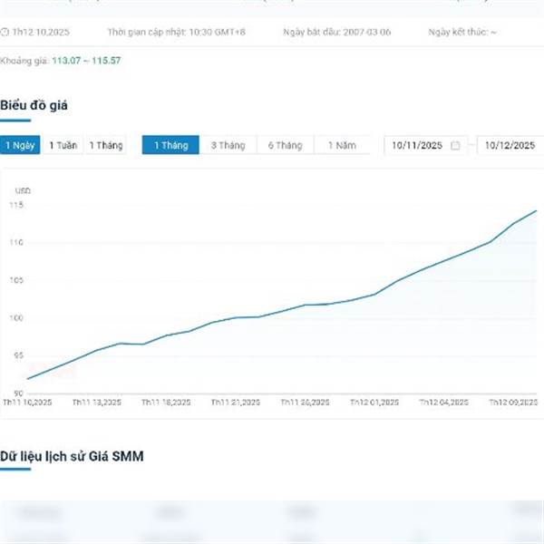Click the Biểu đồ giá heading
This screenshot has height=544, width=544.
[34, 105]
